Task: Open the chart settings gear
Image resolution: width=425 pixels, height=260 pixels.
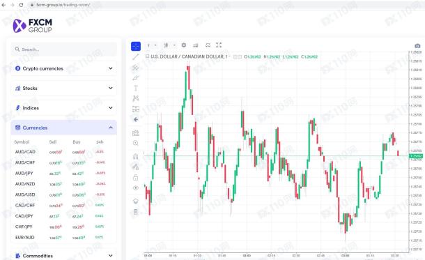Action: [184, 45]
